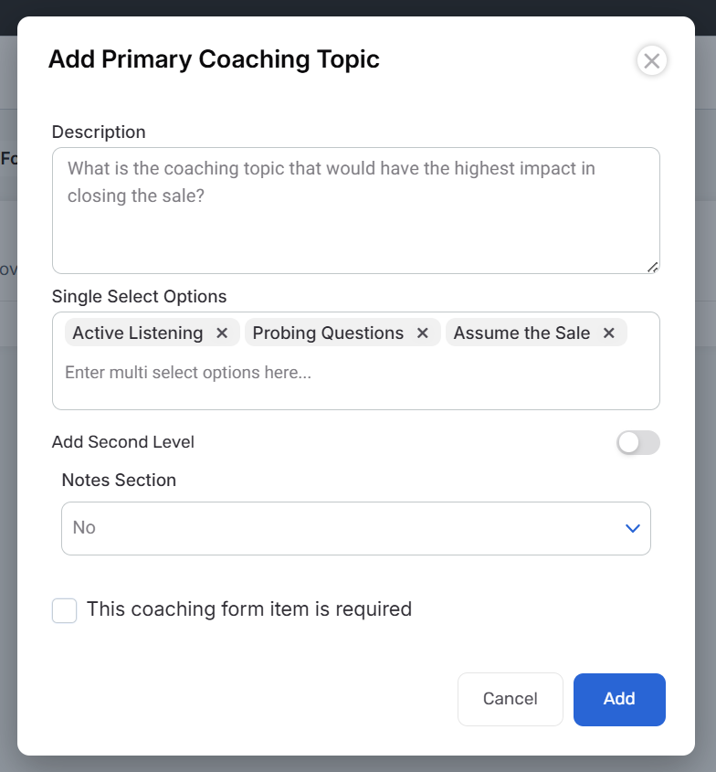Enable the Add Second Level switch
Viewport: 716px width, 772px height.
(637, 443)
